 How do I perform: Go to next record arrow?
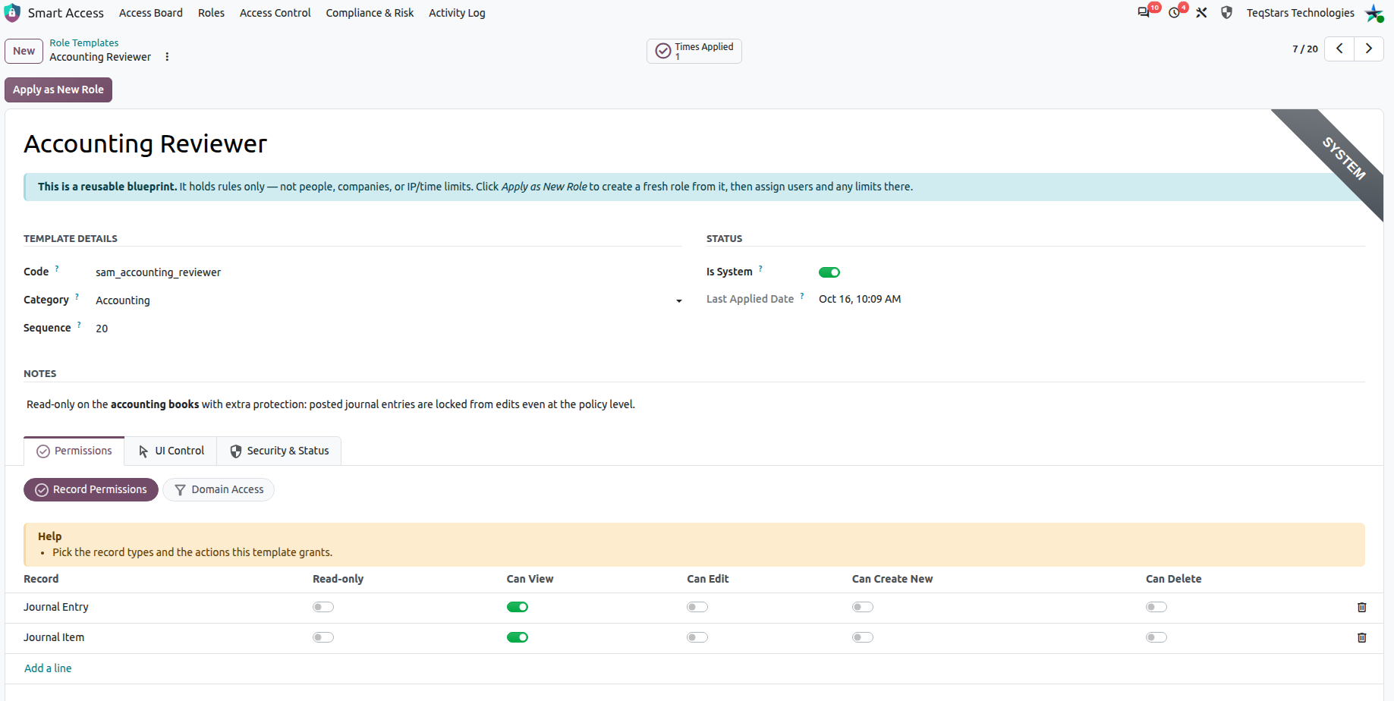pos(1369,49)
